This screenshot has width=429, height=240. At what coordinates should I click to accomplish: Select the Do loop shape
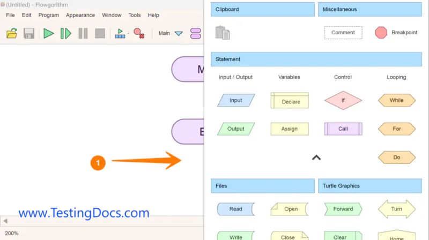click(x=397, y=157)
